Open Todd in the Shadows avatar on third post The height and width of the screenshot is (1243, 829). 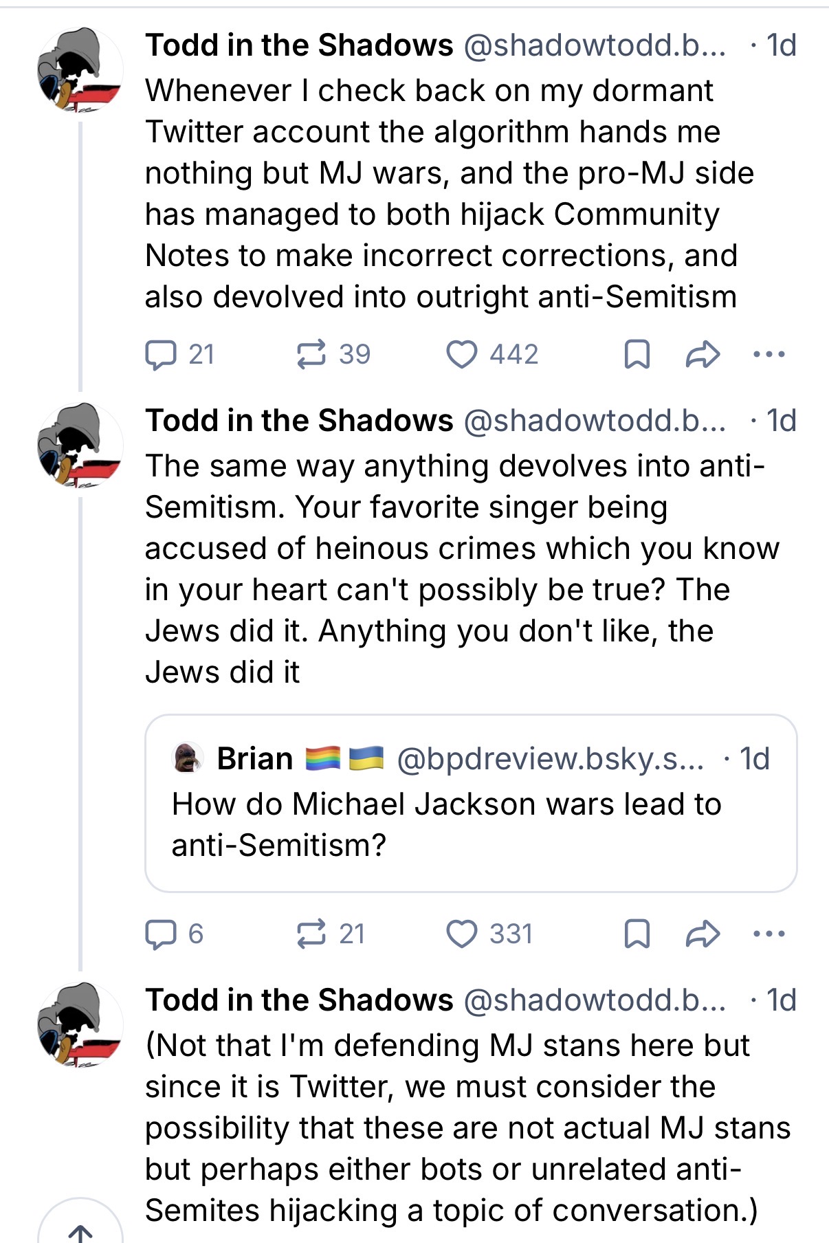point(80,1025)
